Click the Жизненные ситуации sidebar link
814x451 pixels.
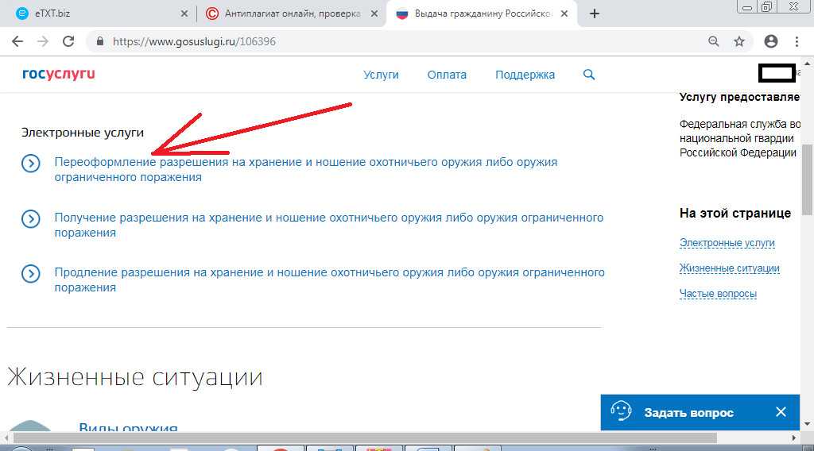tap(729, 268)
